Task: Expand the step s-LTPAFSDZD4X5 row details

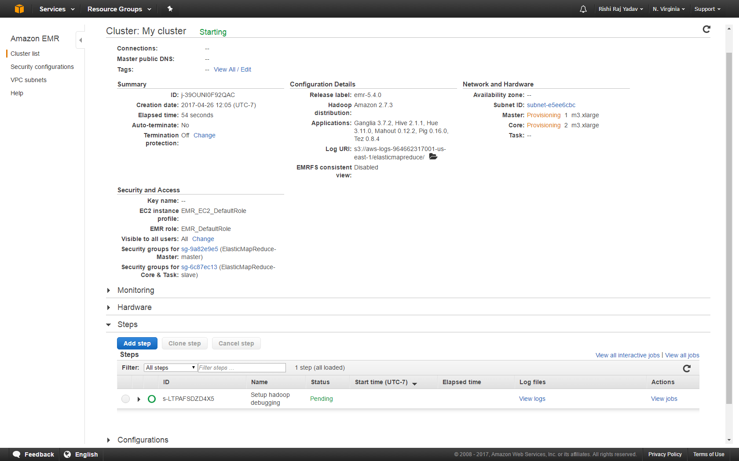Action: (139, 399)
